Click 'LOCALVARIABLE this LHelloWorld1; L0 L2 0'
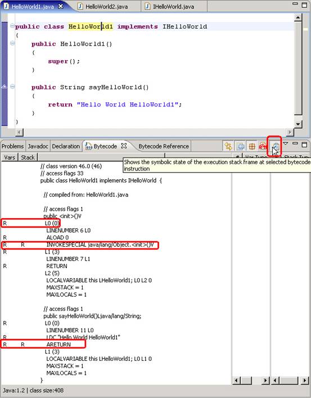The image size is (311, 398). [99, 280]
